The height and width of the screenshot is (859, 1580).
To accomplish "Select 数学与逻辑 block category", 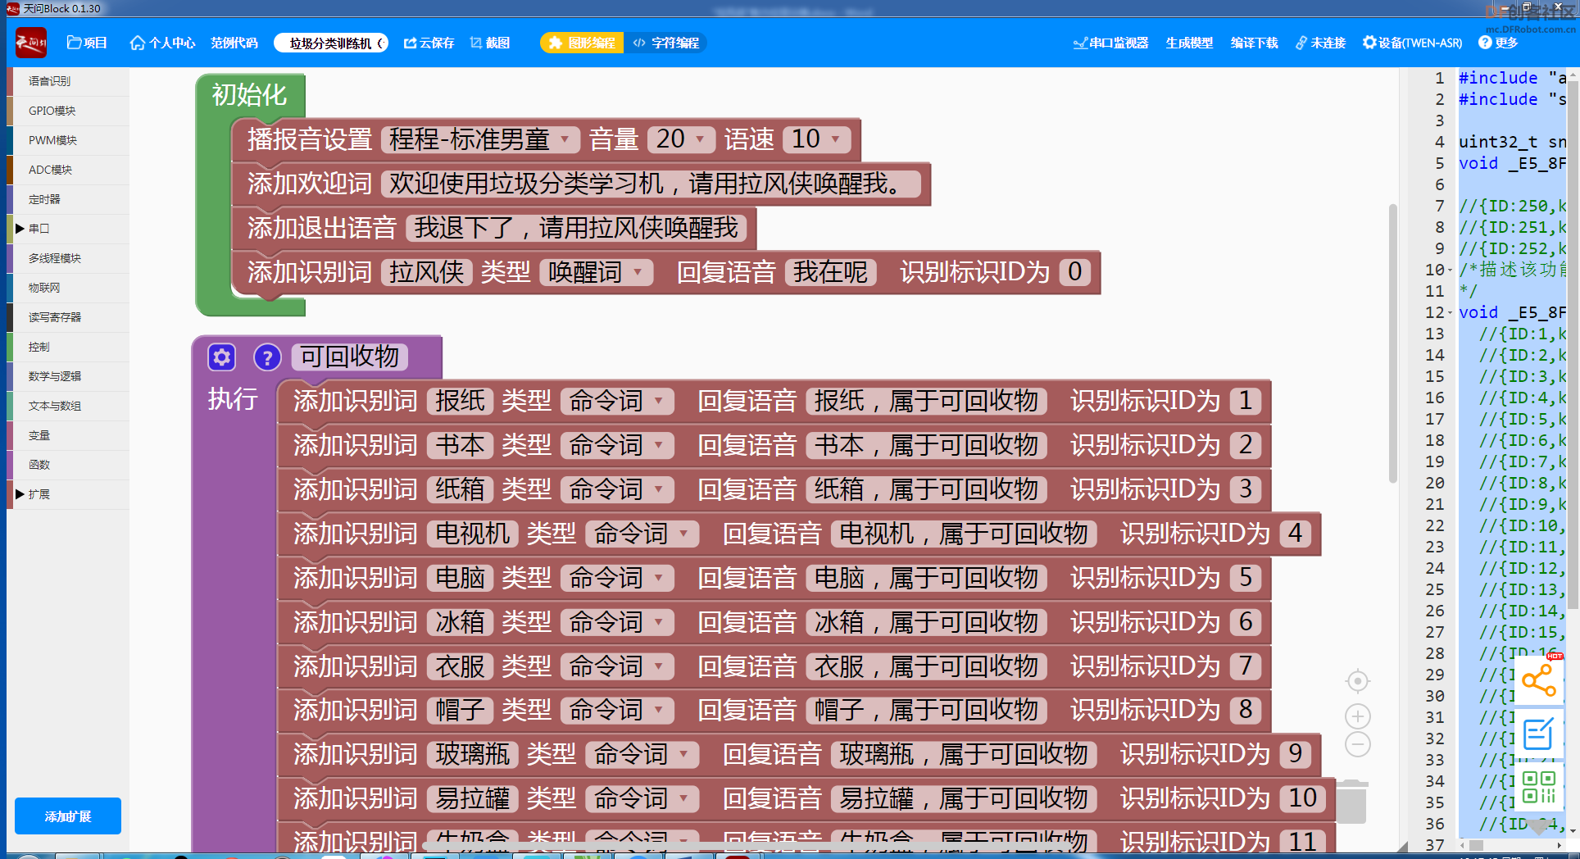I will tap(69, 376).
